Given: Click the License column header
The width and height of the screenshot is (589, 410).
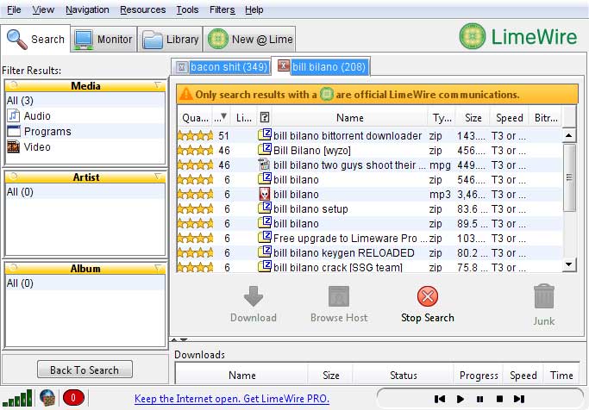Looking at the screenshot, I should pos(244,118).
